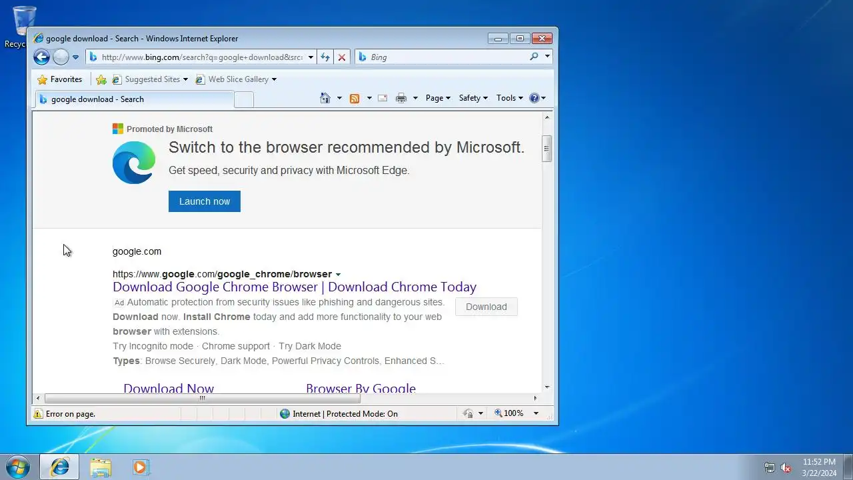853x480 pixels.
Task: Open the Suggested Sites dropdown
Action: coord(151,79)
